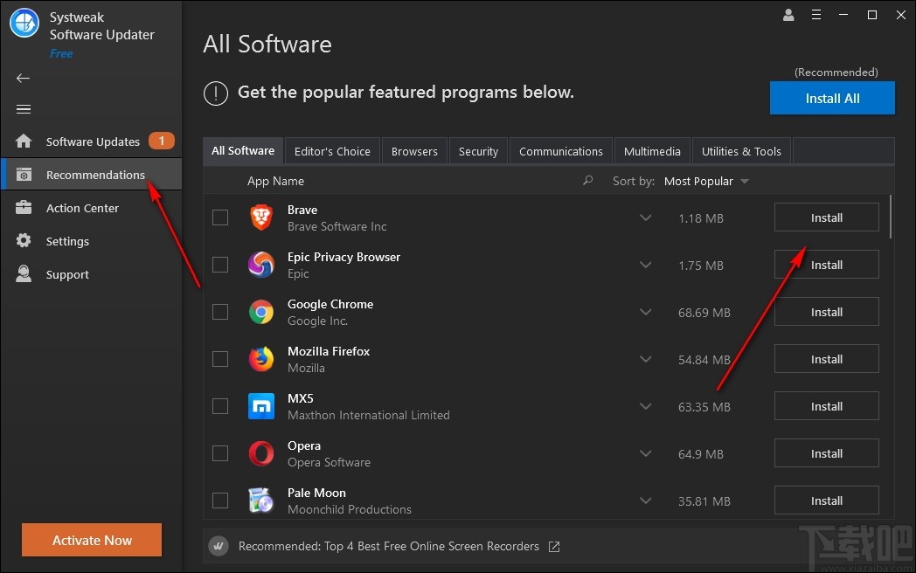Screen dimensions: 916x573
Task: Tick the Google Chrome selection checkbox
Action: coord(220,312)
